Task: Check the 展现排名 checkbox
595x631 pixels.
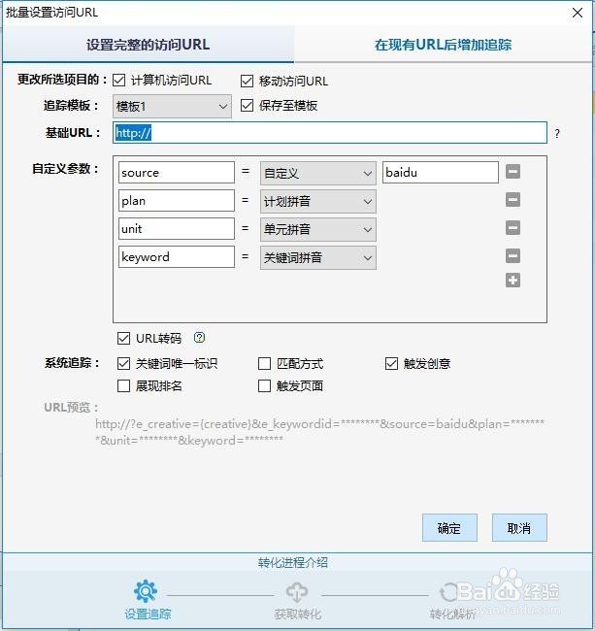Action: click(x=123, y=386)
